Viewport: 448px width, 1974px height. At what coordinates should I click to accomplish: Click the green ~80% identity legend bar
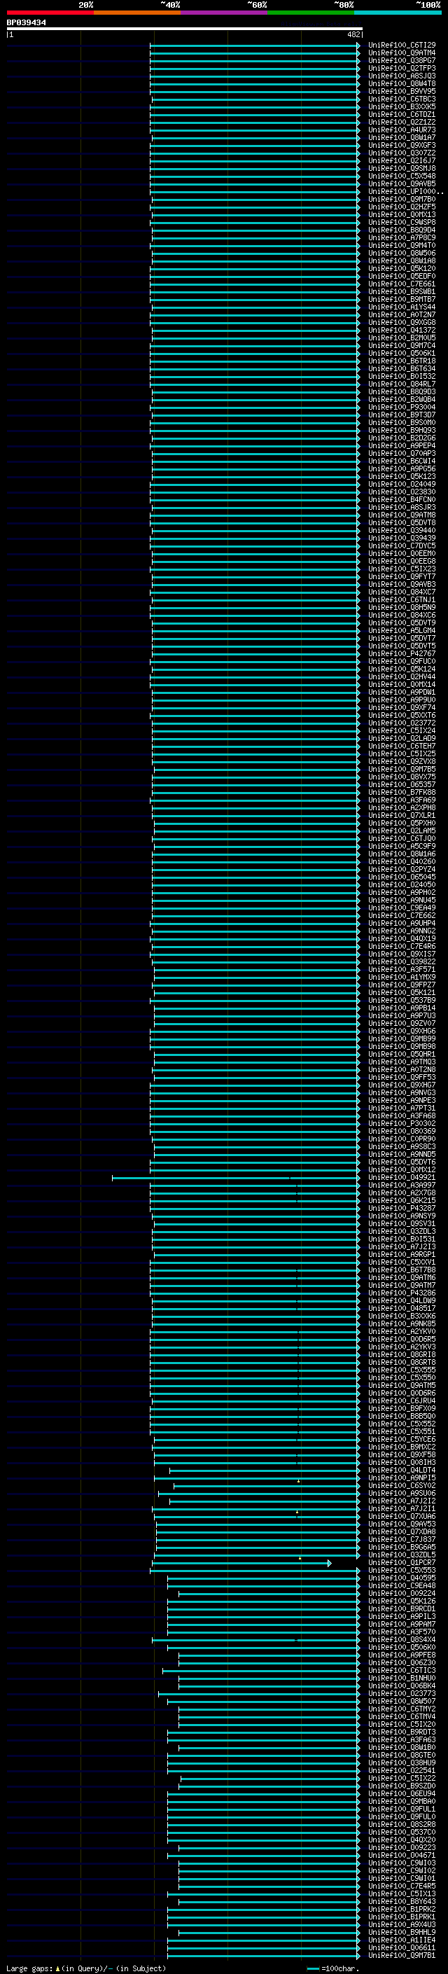pos(311,13)
